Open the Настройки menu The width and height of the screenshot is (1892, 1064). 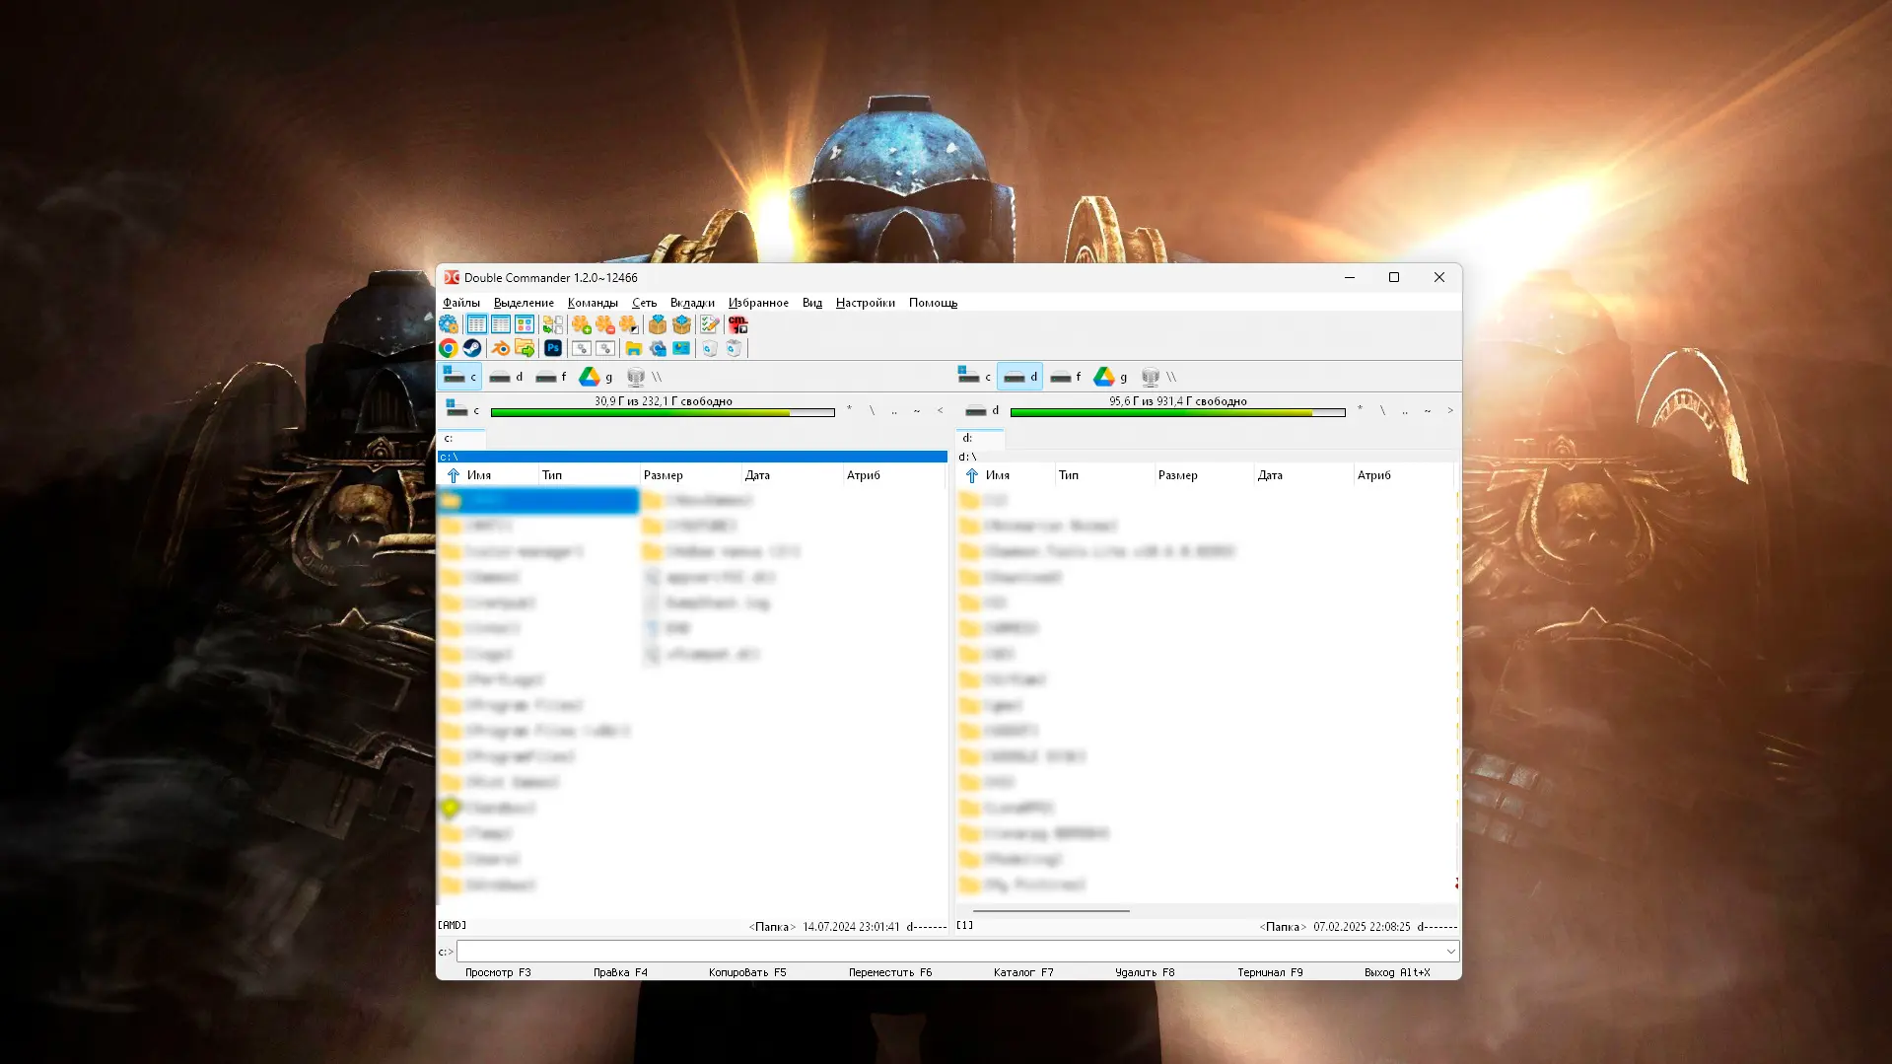(x=865, y=303)
